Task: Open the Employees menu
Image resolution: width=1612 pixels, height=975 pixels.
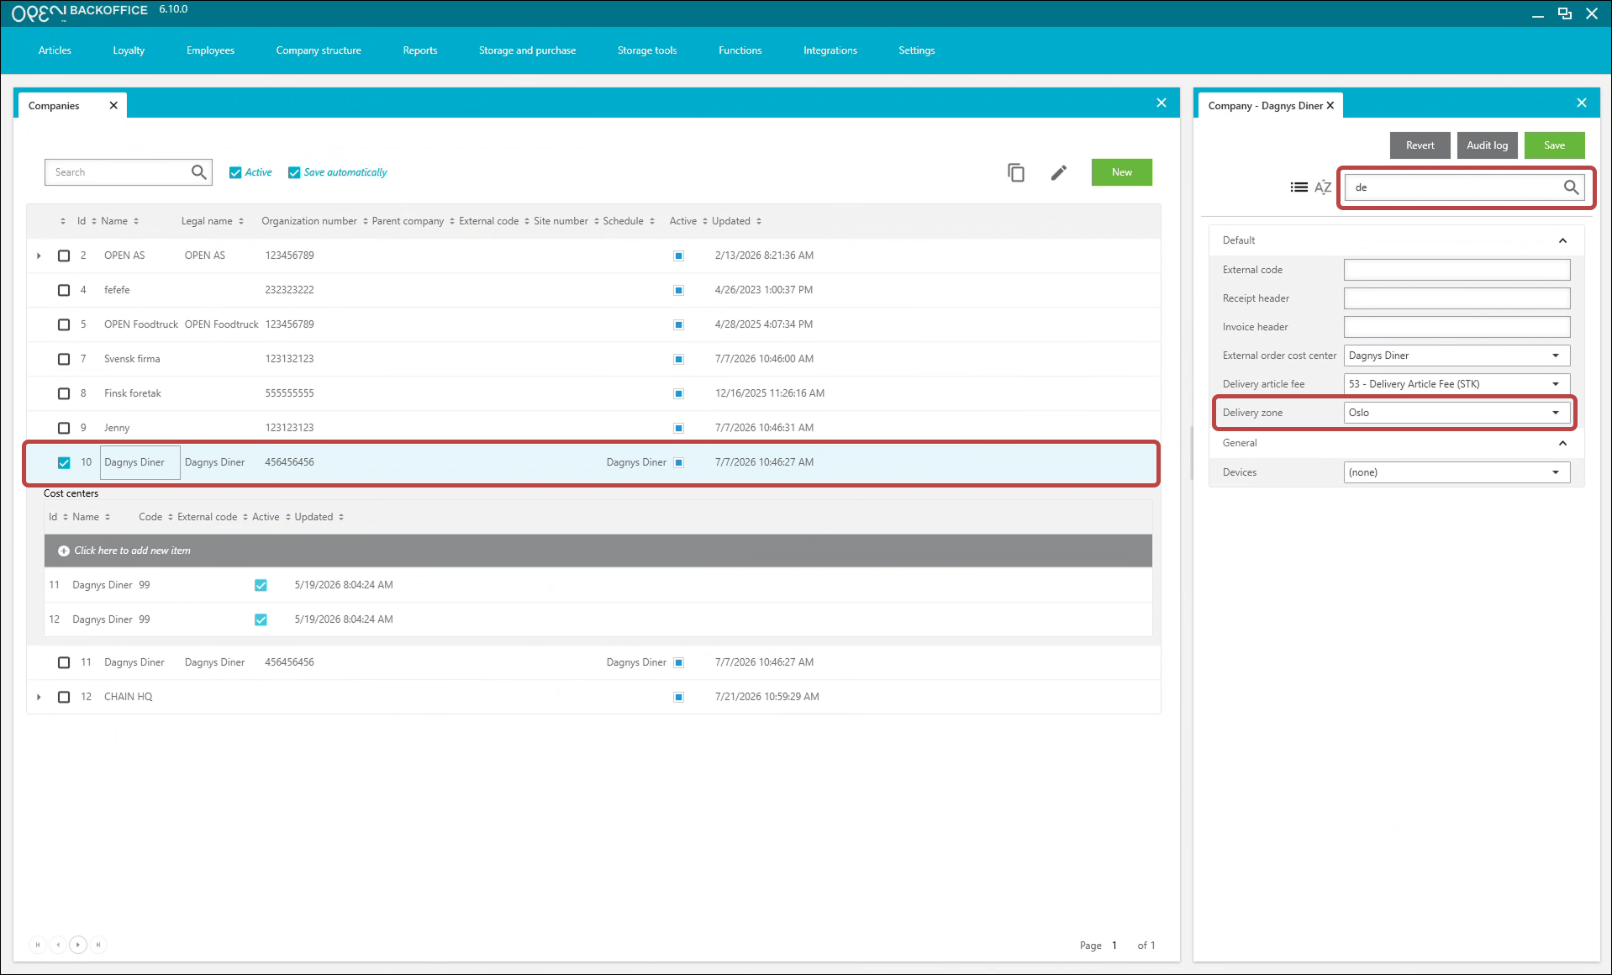Action: click(x=210, y=50)
